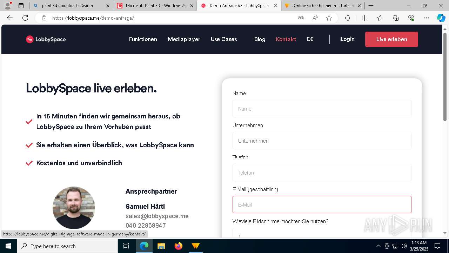The height and width of the screenshot is (253, 449).
Task: Open the tab actions menu icon
Action: click(x=21, y=6)
